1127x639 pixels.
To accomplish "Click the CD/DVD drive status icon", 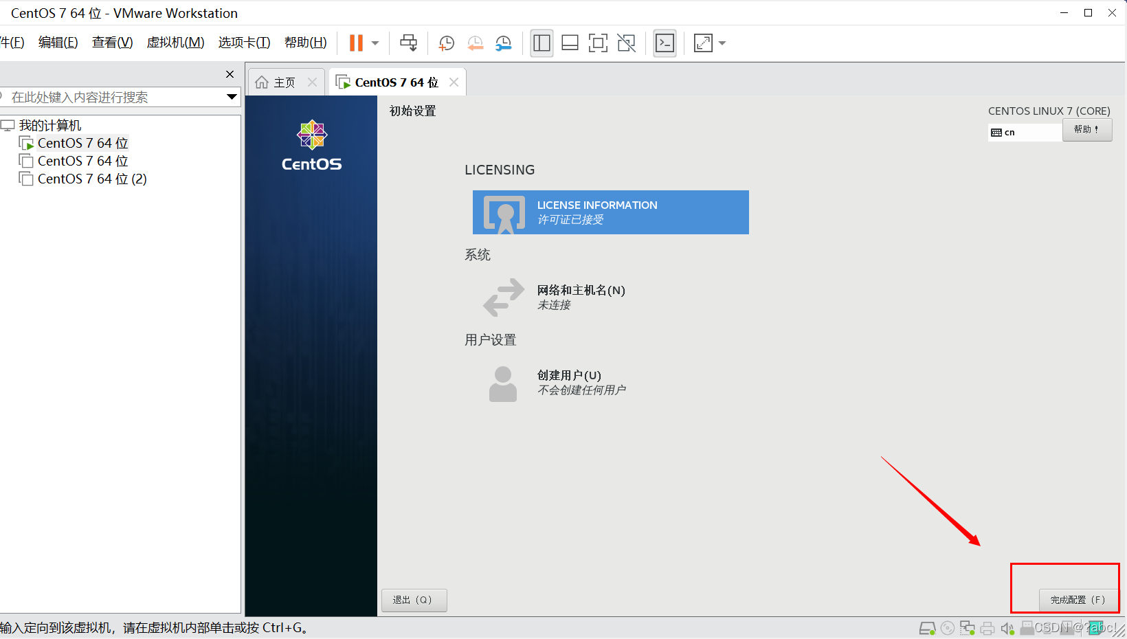I will click(x=948, y=628).
